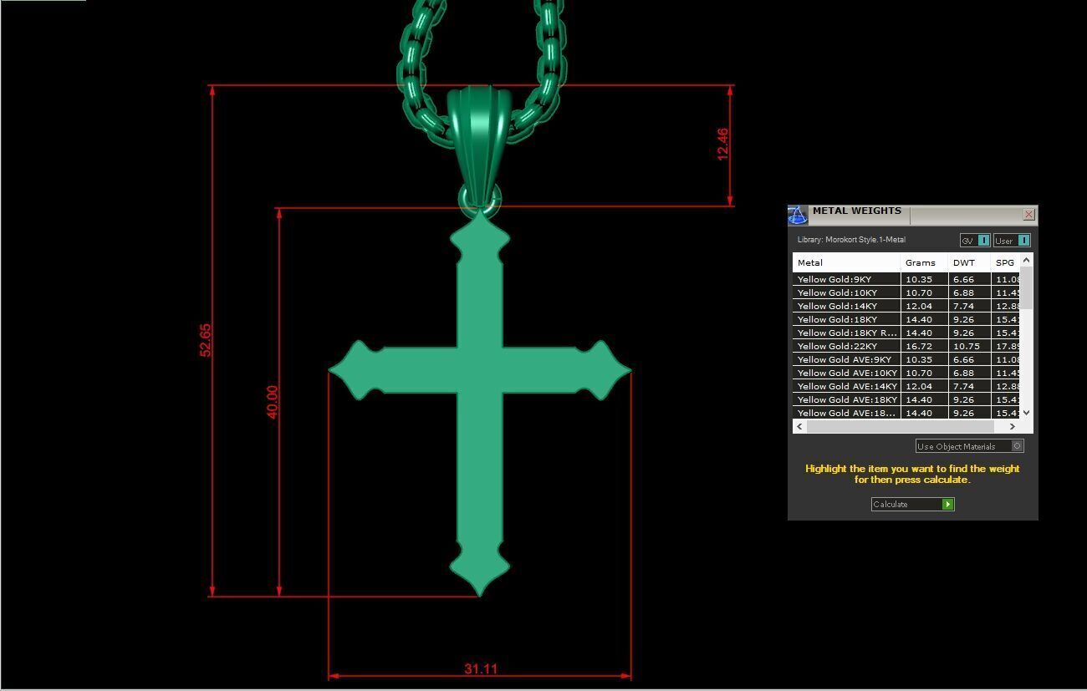Click the metal list scroll down arrow
The width and height of the screenshot is (1087, 691).
[1026, 413]
